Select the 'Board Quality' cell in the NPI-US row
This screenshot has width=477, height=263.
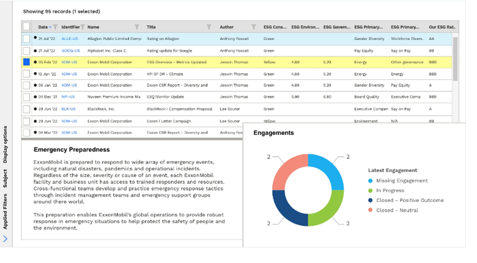point(366,97)
